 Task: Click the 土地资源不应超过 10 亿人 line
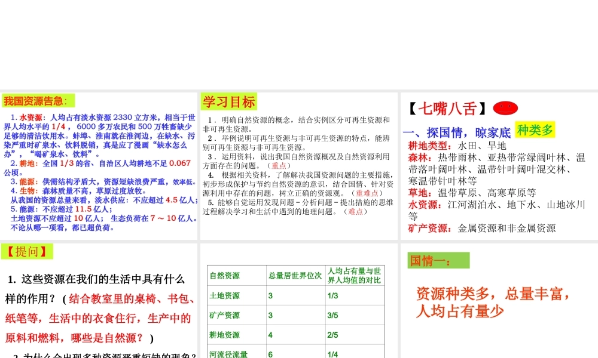pos(57,218)
